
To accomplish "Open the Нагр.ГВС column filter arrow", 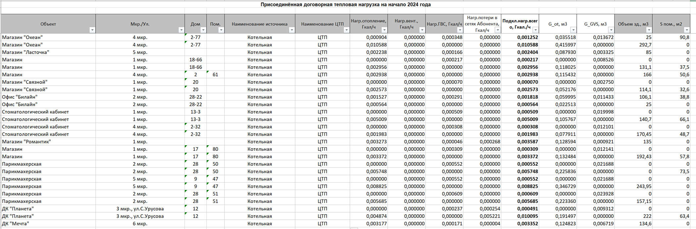I will pos(459,30).
